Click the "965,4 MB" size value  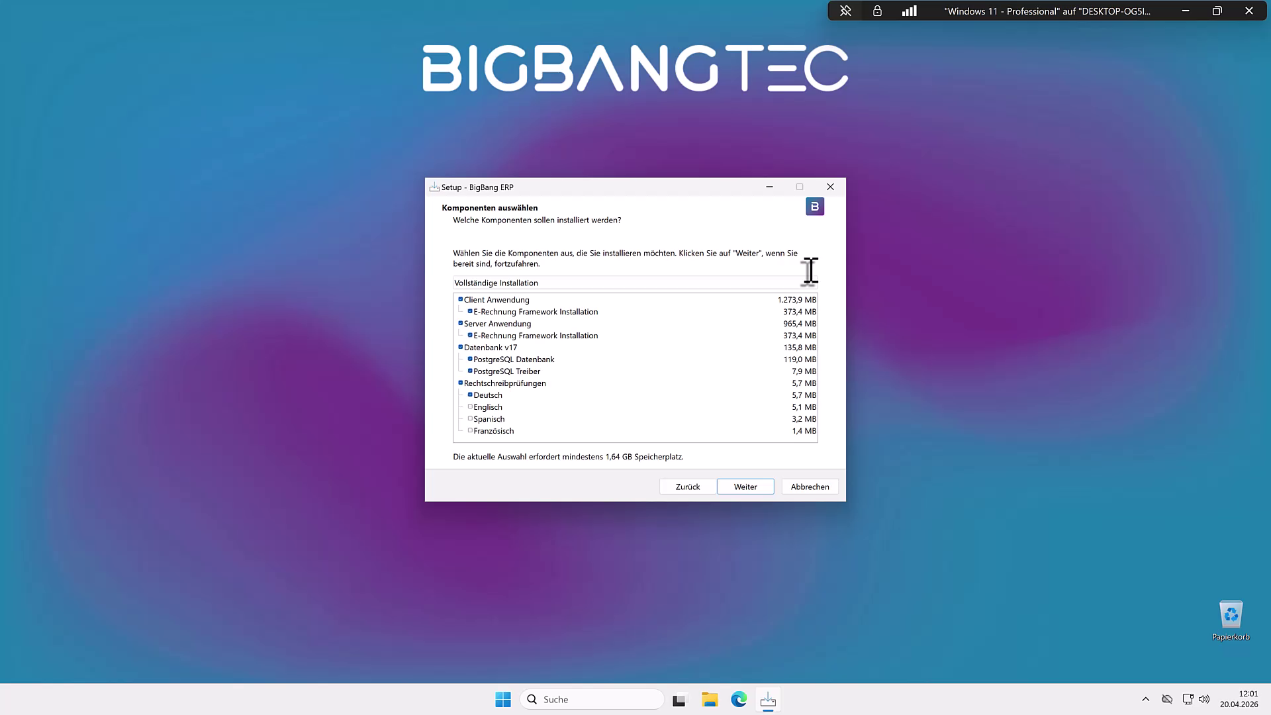coord(800,324)
